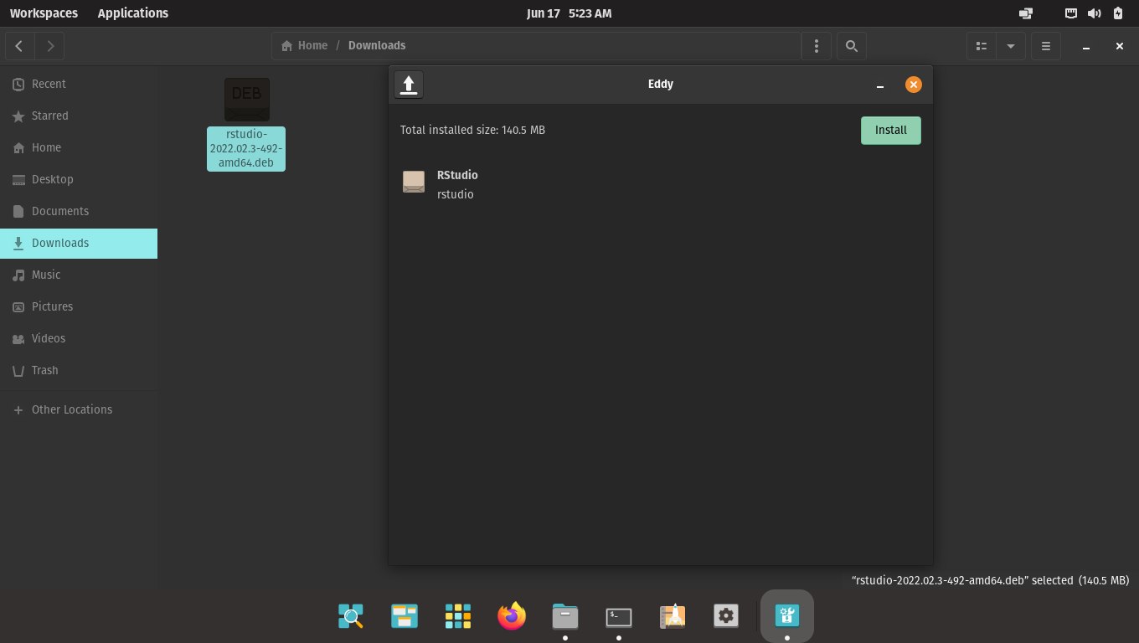The width and height of the screenshot is (1139, 643).
Task: Click the Eddy icon in dock
Action: [x=787, y=616]
